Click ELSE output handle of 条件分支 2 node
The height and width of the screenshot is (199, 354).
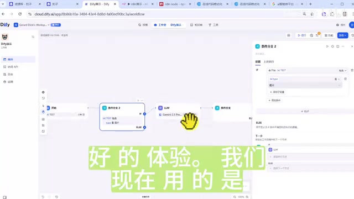[x=144, y=127]
